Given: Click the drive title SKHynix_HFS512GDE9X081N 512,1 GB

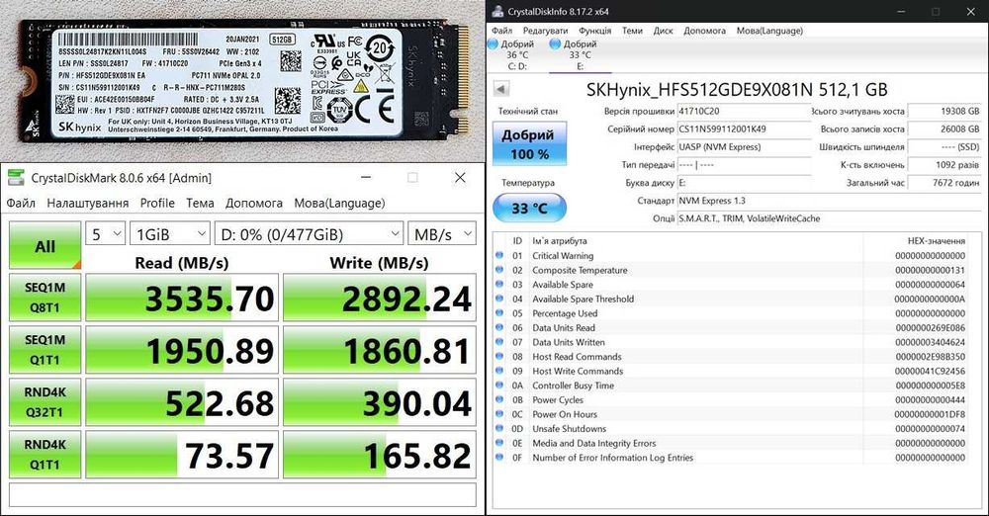Looking at the screenshot, I should pos(737,90).
